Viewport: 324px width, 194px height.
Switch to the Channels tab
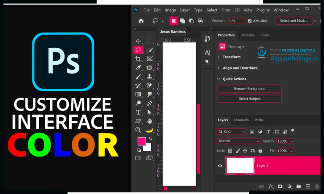pyautogui.click(x=241, y=120)
